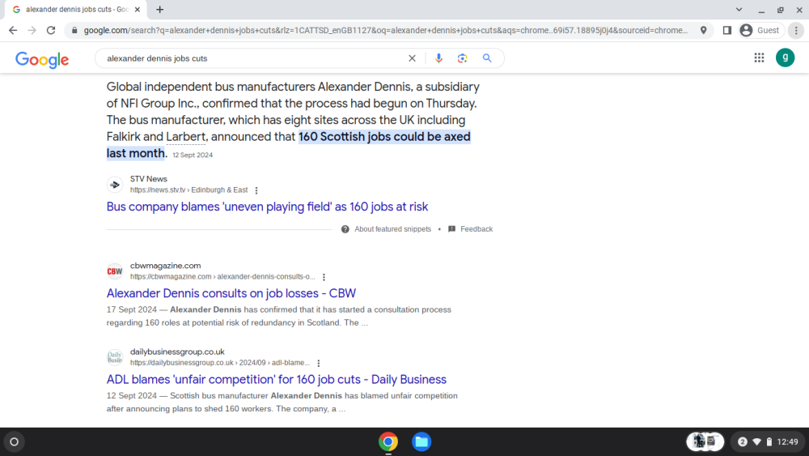Clear the search box with the X
Screen dimensions: 809x456
pos(412,58)
